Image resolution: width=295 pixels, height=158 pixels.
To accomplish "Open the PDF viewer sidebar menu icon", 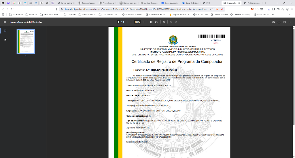I will coord(5,22).
